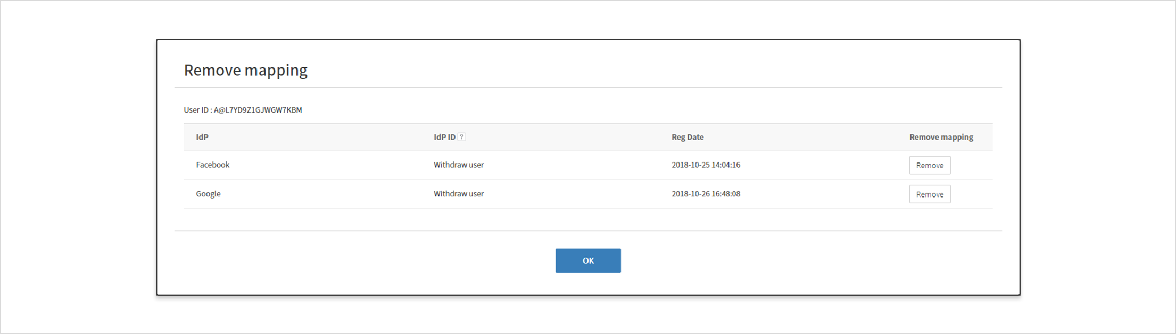Click the User ID A@L7YD9Z1GJWGW7KBM text
Viewport: 1176px width, 334px height.
click(x=243, y=110)
